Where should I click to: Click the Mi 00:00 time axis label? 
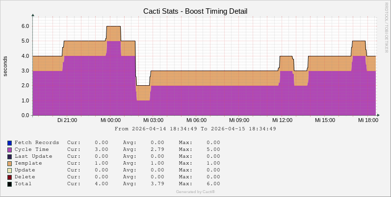tap(110, 120)
